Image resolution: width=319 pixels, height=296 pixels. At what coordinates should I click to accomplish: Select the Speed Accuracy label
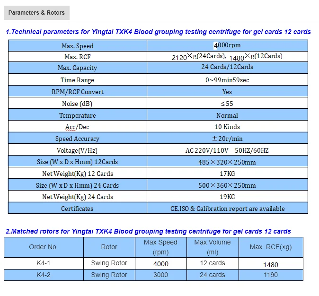[x=77, y=139]
